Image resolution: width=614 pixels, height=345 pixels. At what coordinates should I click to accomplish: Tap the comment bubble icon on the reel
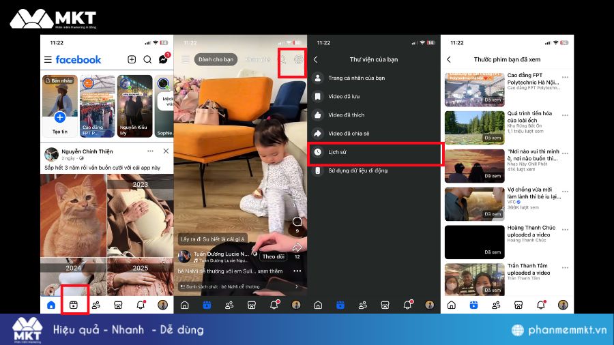[297, 222]
